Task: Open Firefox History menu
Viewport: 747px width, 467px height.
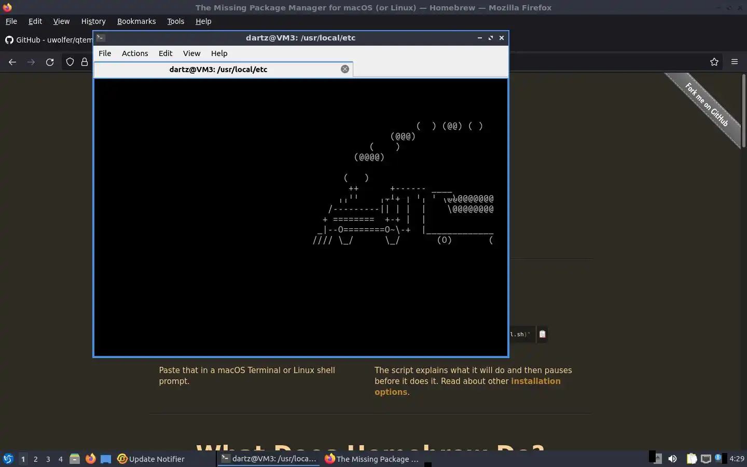Action: (93, 21)
